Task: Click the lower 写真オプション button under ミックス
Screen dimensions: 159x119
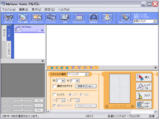Action: (x=86, y=106)
